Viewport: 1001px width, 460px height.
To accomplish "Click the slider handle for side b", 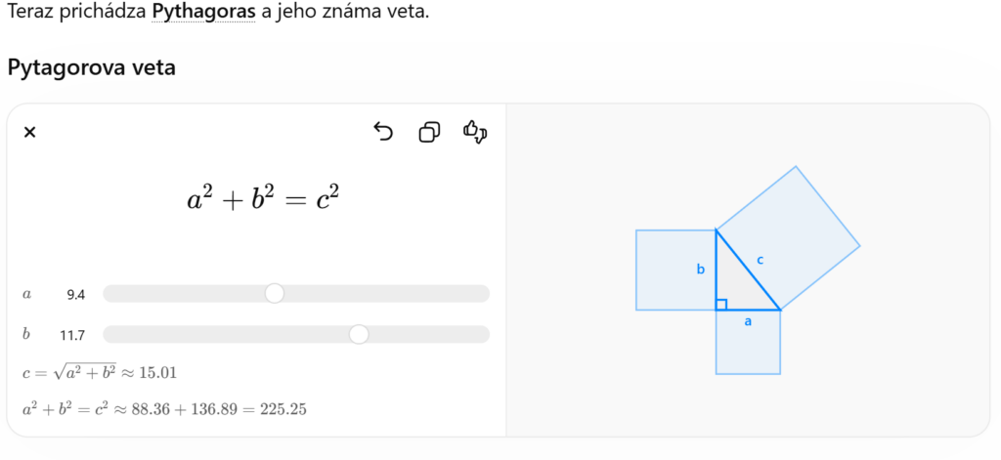I will (x=359, y=335).
